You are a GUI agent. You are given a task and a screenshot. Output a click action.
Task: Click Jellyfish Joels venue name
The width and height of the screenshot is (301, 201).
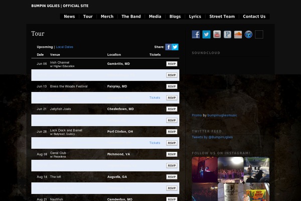tap(61, 109)
